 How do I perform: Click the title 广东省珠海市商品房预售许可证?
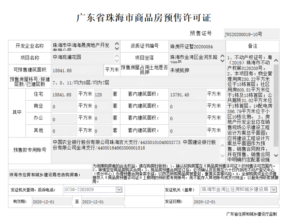[x=143, y=18]
